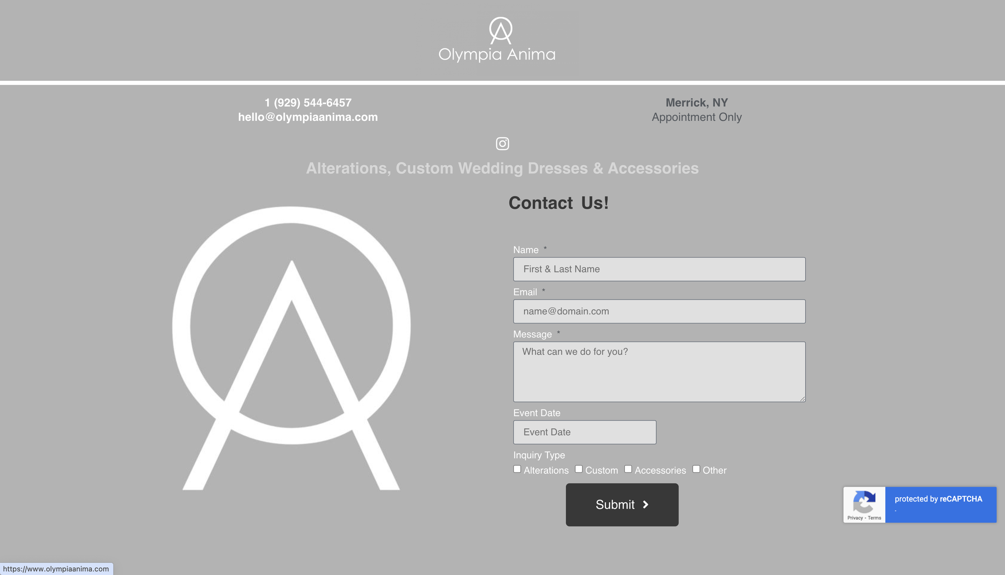1005x575 pixels.
Task: Open the reCAPTCHA Terms link
Action: 874,518
